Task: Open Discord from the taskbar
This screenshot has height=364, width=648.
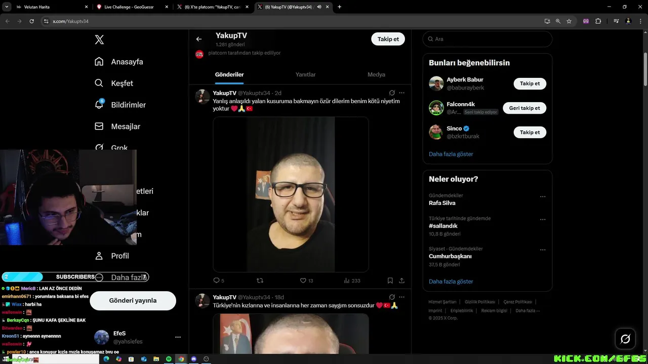Action: click(x=193, y=359)
